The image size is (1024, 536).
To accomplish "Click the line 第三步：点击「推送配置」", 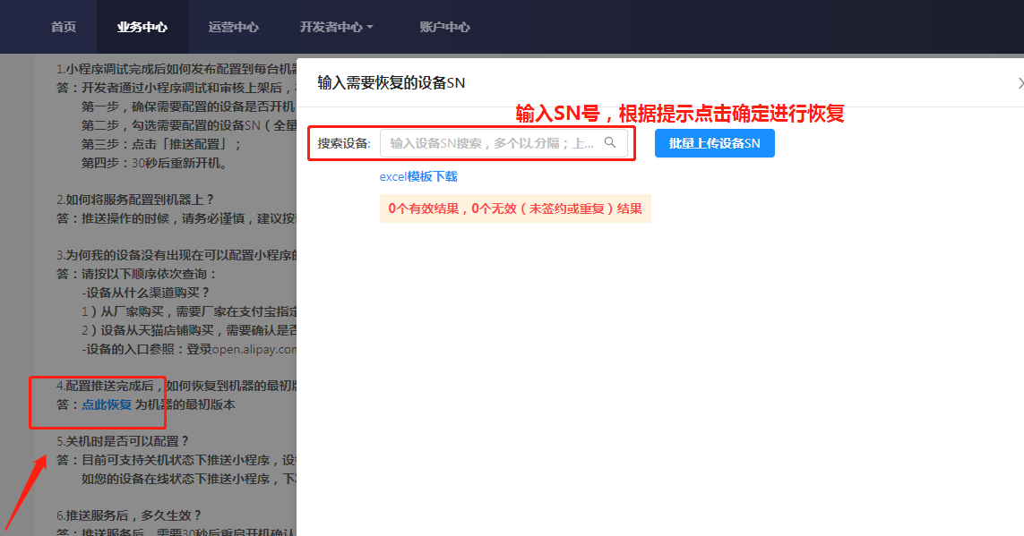I will pos(161,144).
